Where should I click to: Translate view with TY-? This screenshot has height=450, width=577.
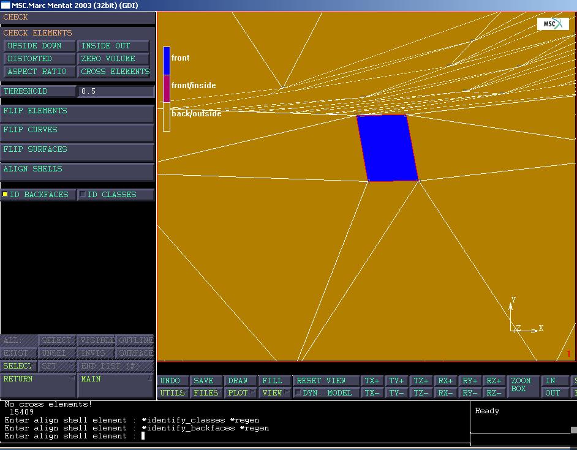[x=397, y=393]
